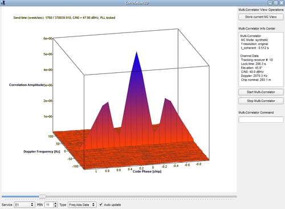This screenshot has width=285, height=209.
Task: Decrease the PRN value with the down arrow
Action: tap(55, 206)
